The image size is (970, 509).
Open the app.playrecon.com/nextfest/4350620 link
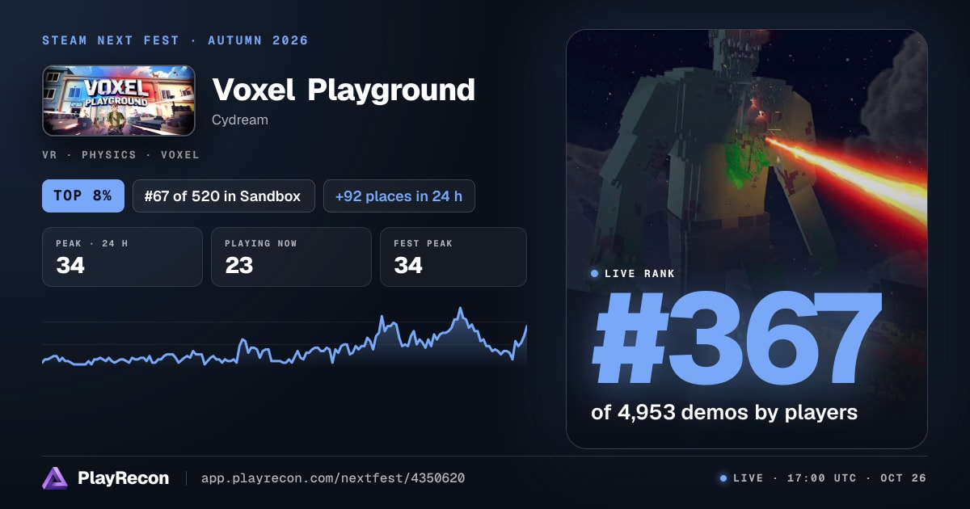coord(333,478)
